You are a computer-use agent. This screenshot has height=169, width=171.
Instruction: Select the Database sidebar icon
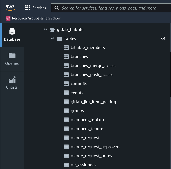pos(12,32)
